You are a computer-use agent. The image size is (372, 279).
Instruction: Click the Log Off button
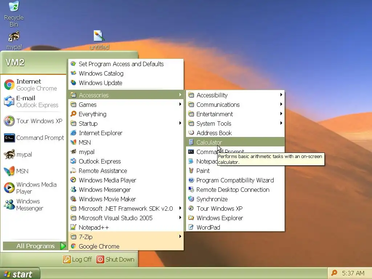coord(77,259)
